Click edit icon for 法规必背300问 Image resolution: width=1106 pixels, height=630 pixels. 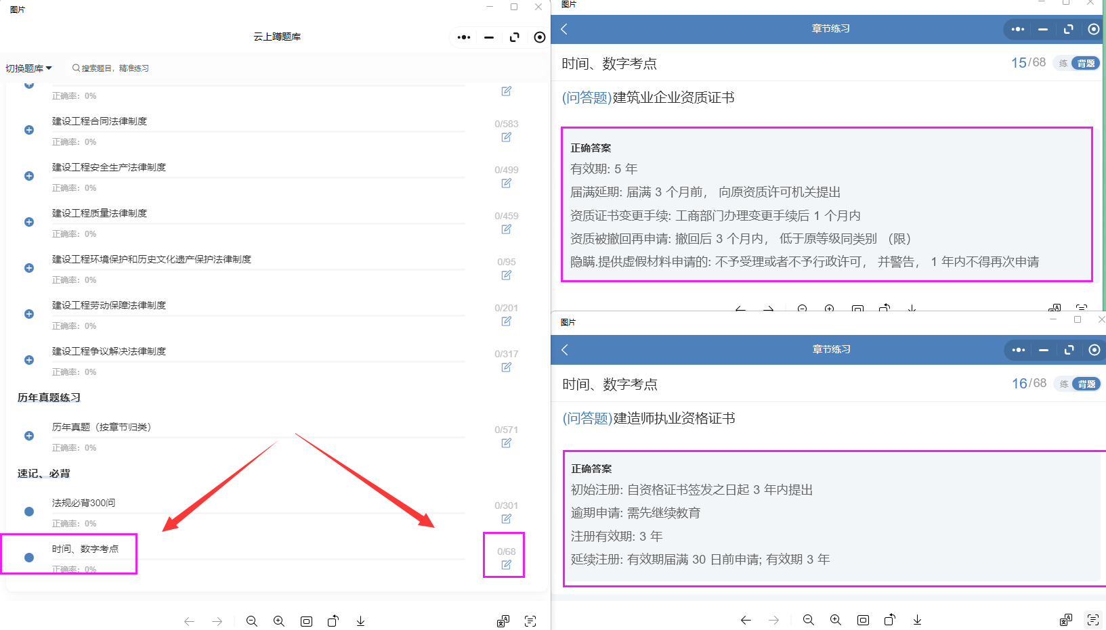506,519
